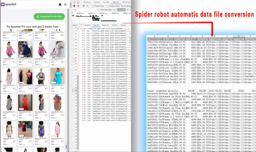Open the Initiator tab of the request
The image size is (256, 152).
click(114, 25)
